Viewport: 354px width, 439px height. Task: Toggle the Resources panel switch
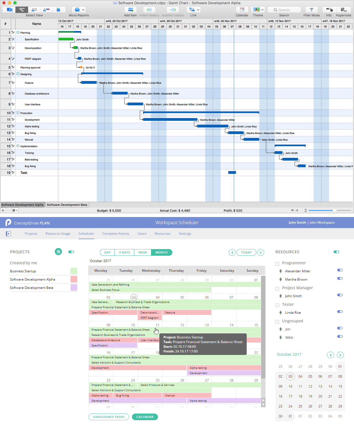click(x=336, y=252)
